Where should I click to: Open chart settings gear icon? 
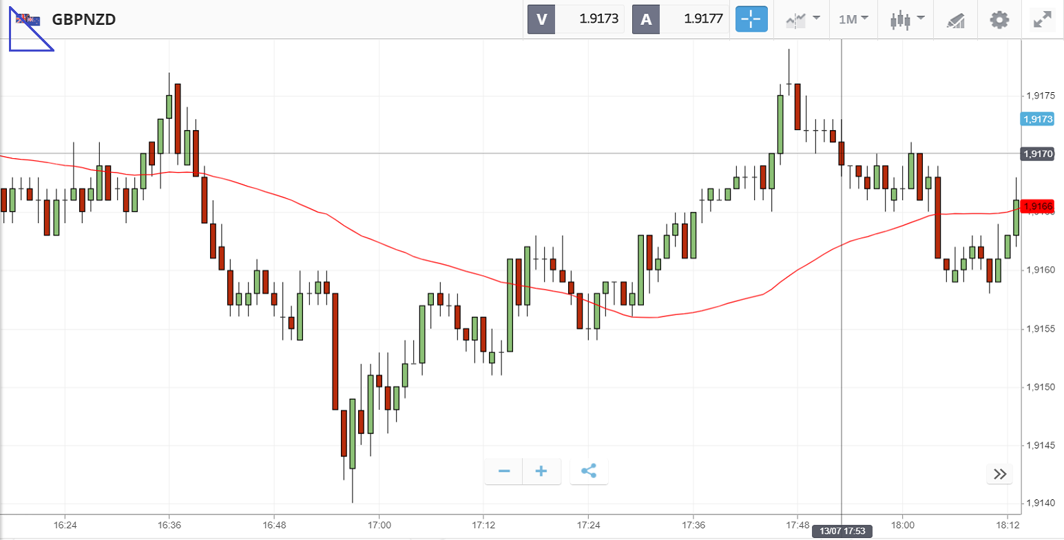click(x=999, y=19)
